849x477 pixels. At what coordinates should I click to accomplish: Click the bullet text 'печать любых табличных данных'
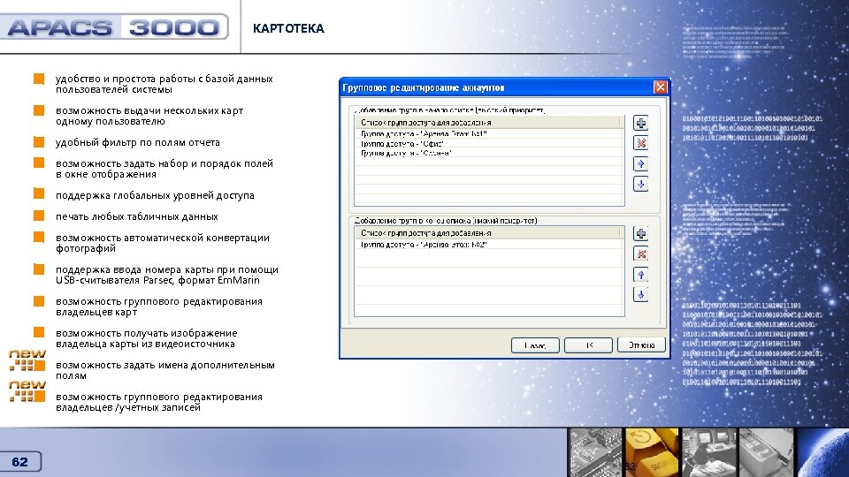136,217
